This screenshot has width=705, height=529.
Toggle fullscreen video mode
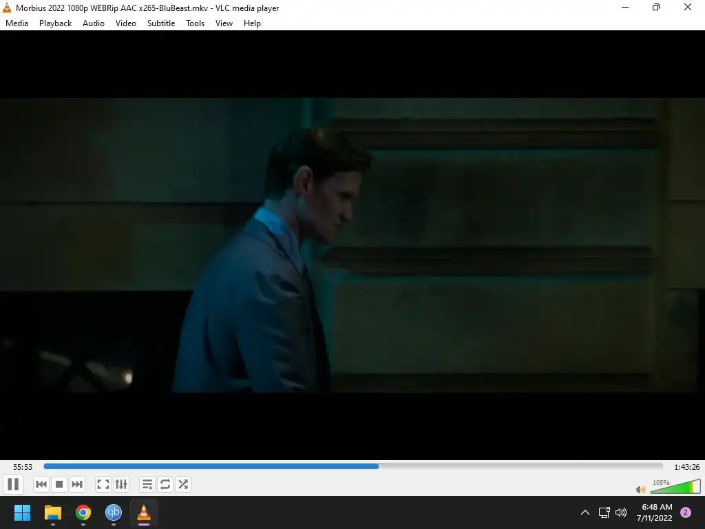point(103,484)
